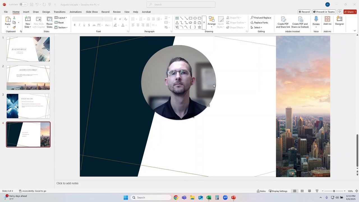Click the Cut scissors icon
This screenshot has width=359, height=202.
tap(14, 18)
